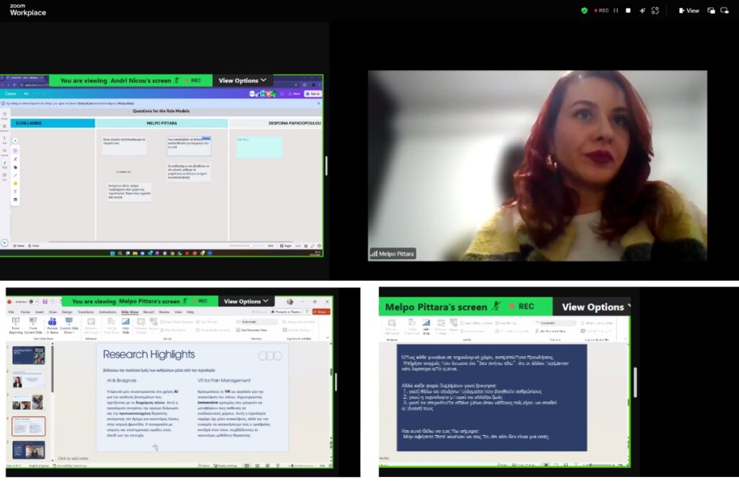Click the Canva Sign up button
This screenshot has height=485, width=739.
click(312, 94)
